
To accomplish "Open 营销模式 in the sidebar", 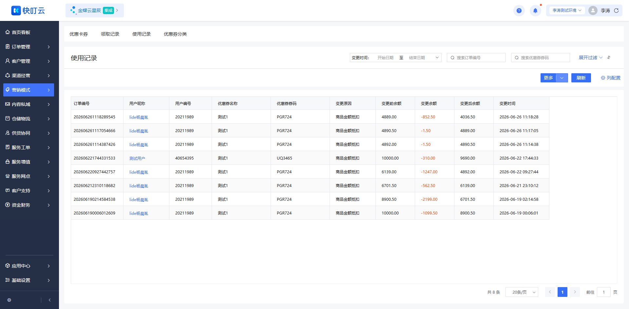I will coord(29,90).
